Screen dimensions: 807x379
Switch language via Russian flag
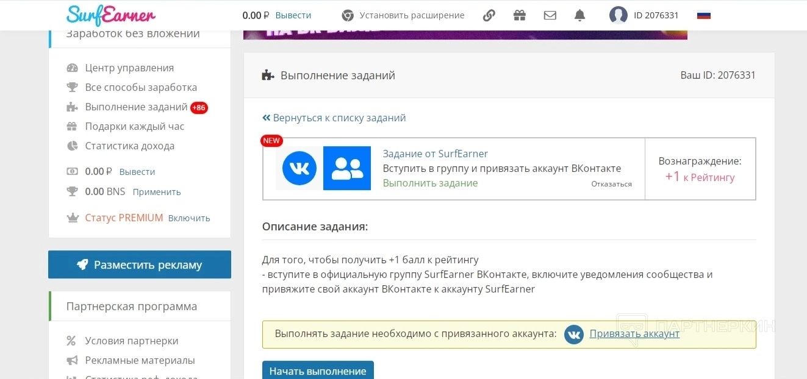coord(704,15)
